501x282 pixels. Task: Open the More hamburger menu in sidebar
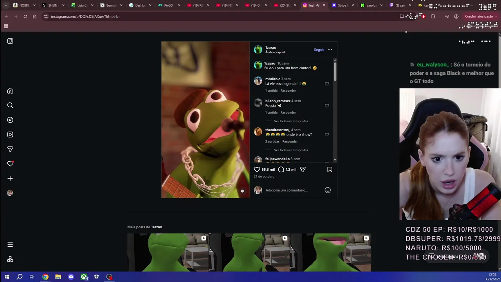coord(10,244)
